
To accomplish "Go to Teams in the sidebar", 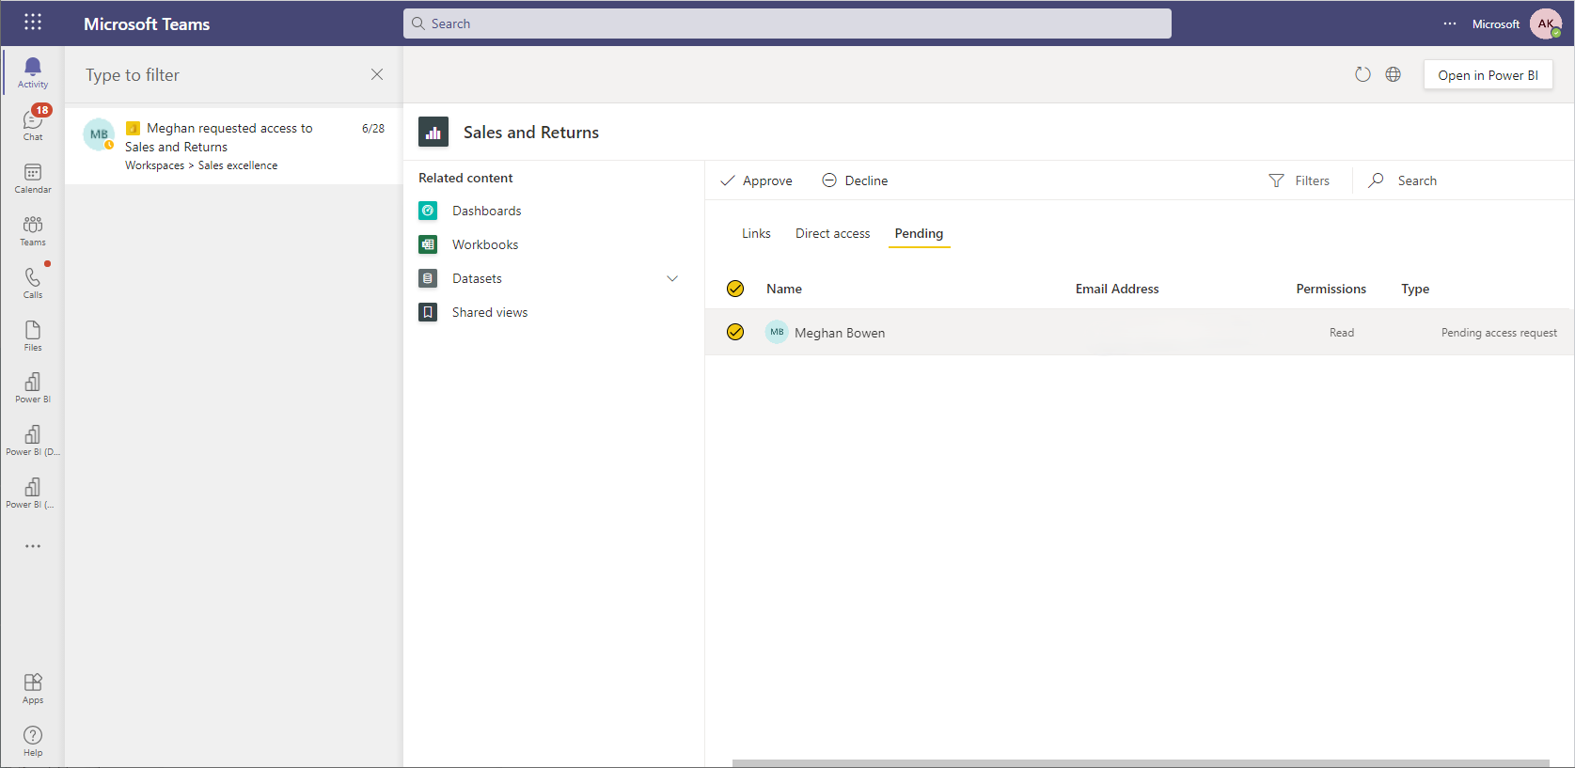I will 33,230.
